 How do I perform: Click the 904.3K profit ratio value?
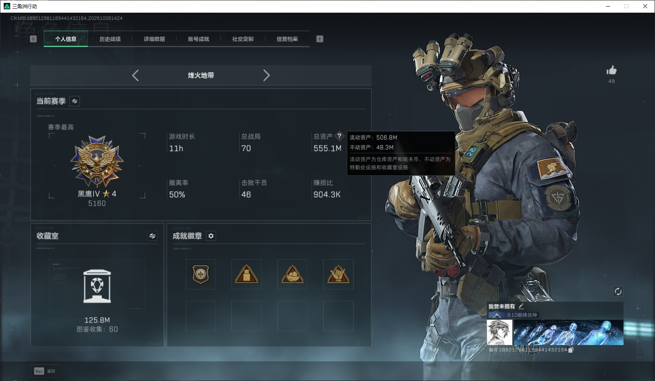327,195
